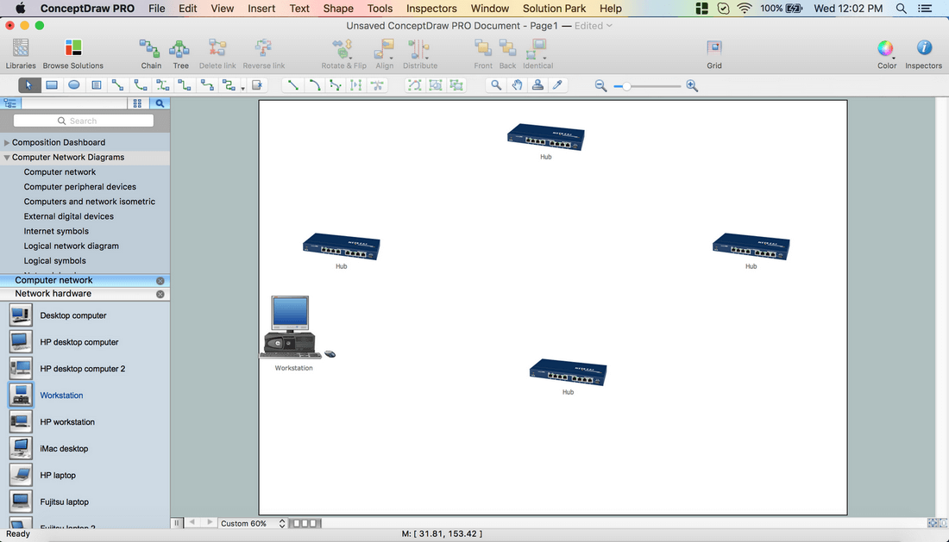Toggle the Grid display

714,53
